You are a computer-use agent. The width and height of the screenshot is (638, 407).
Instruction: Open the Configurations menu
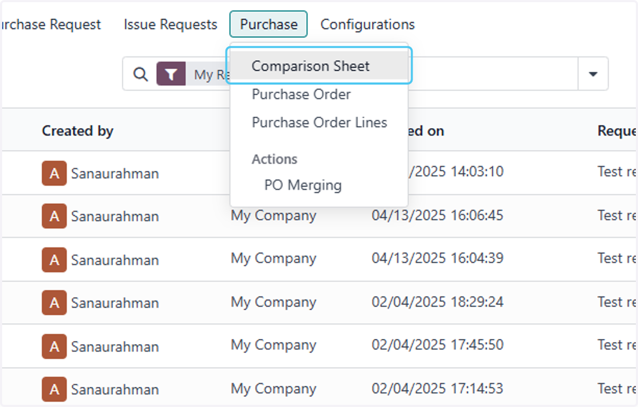click(367, 24)
